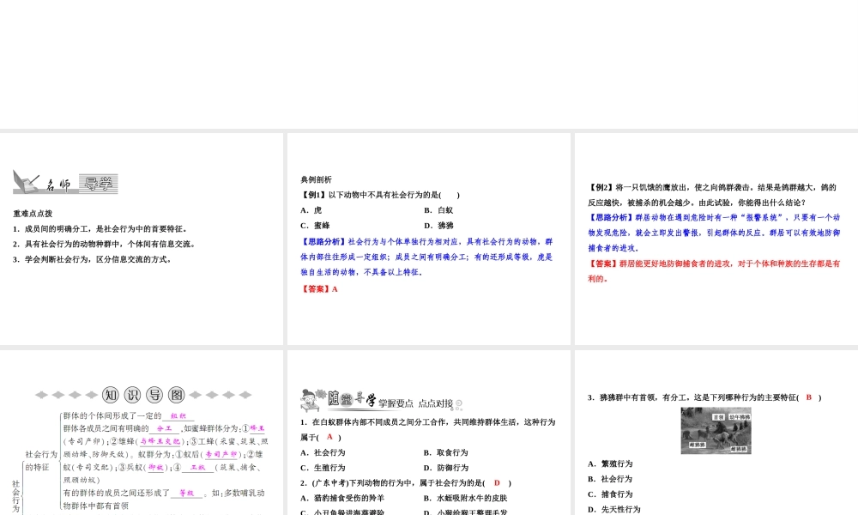Click the 【思路分析】 label under 例2

[612, 217]
